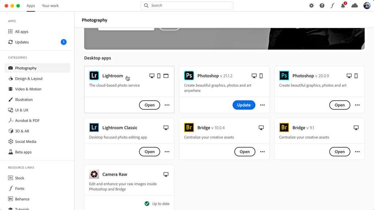This screenshot has height=210, width=374.
Task: Click the Photoshop v 21.1.2 Ps icon
Action: tap(189, 75)
